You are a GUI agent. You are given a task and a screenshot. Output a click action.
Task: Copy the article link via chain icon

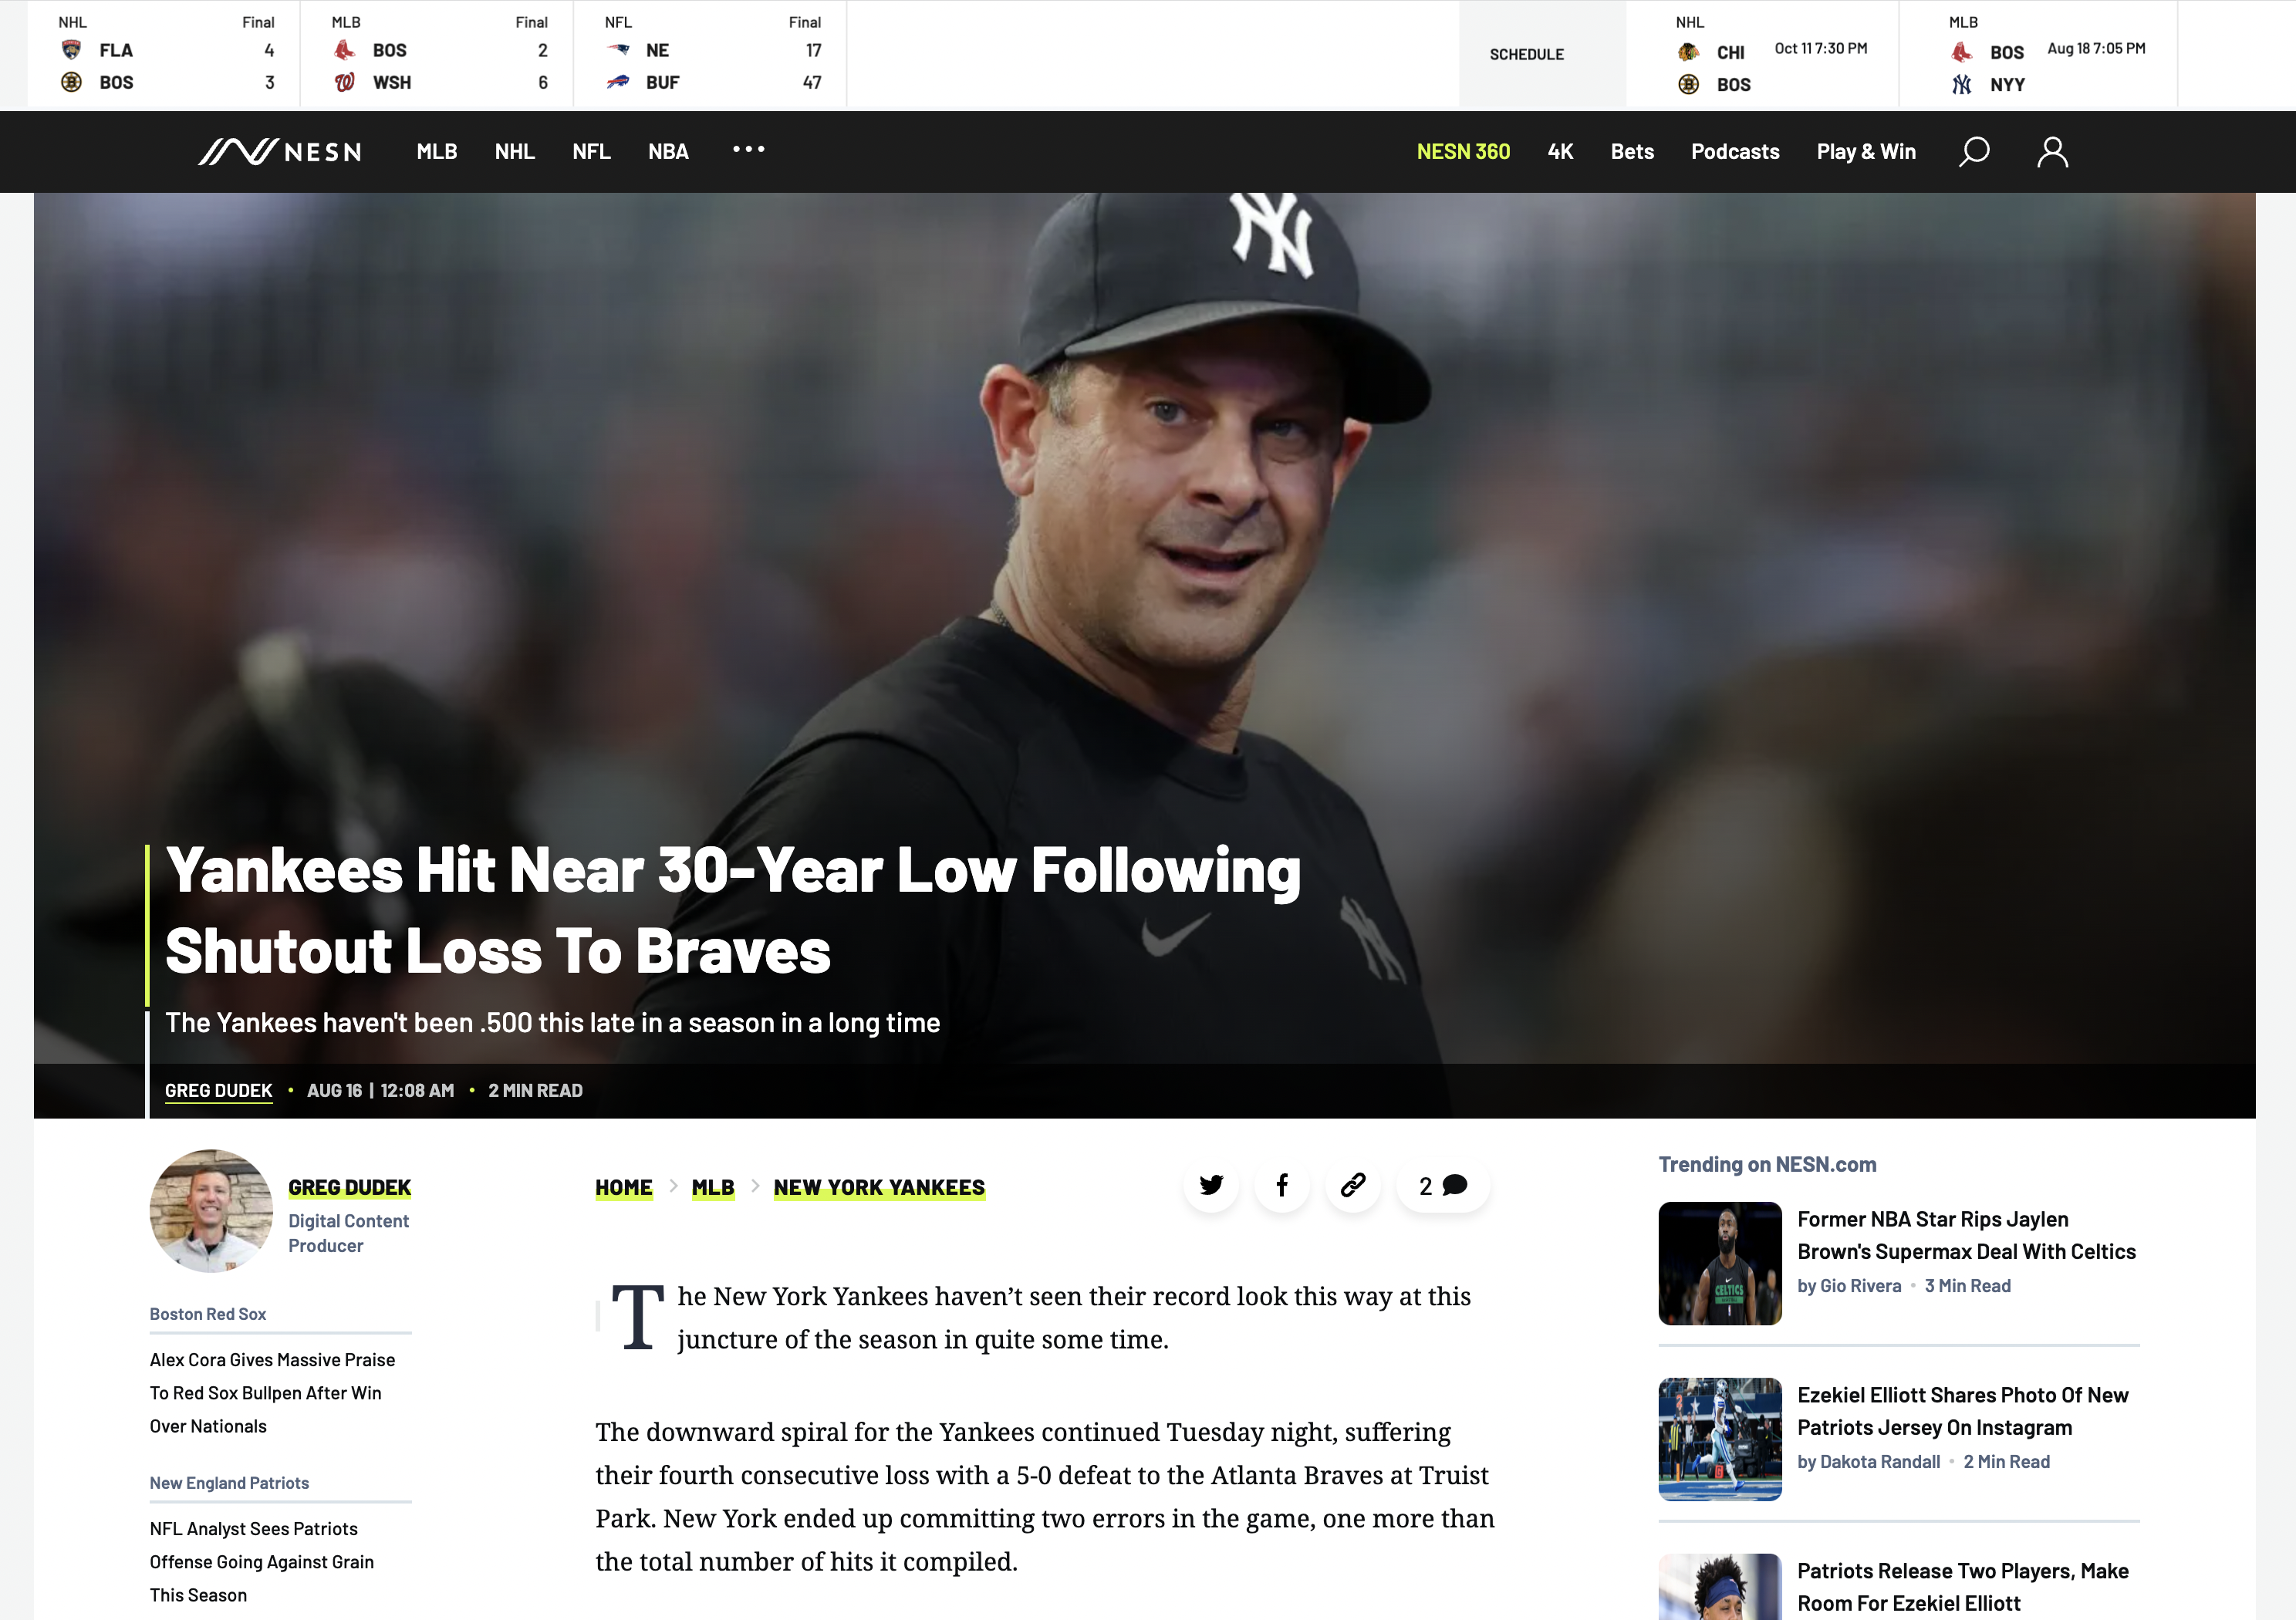tap(1353, 1186)
